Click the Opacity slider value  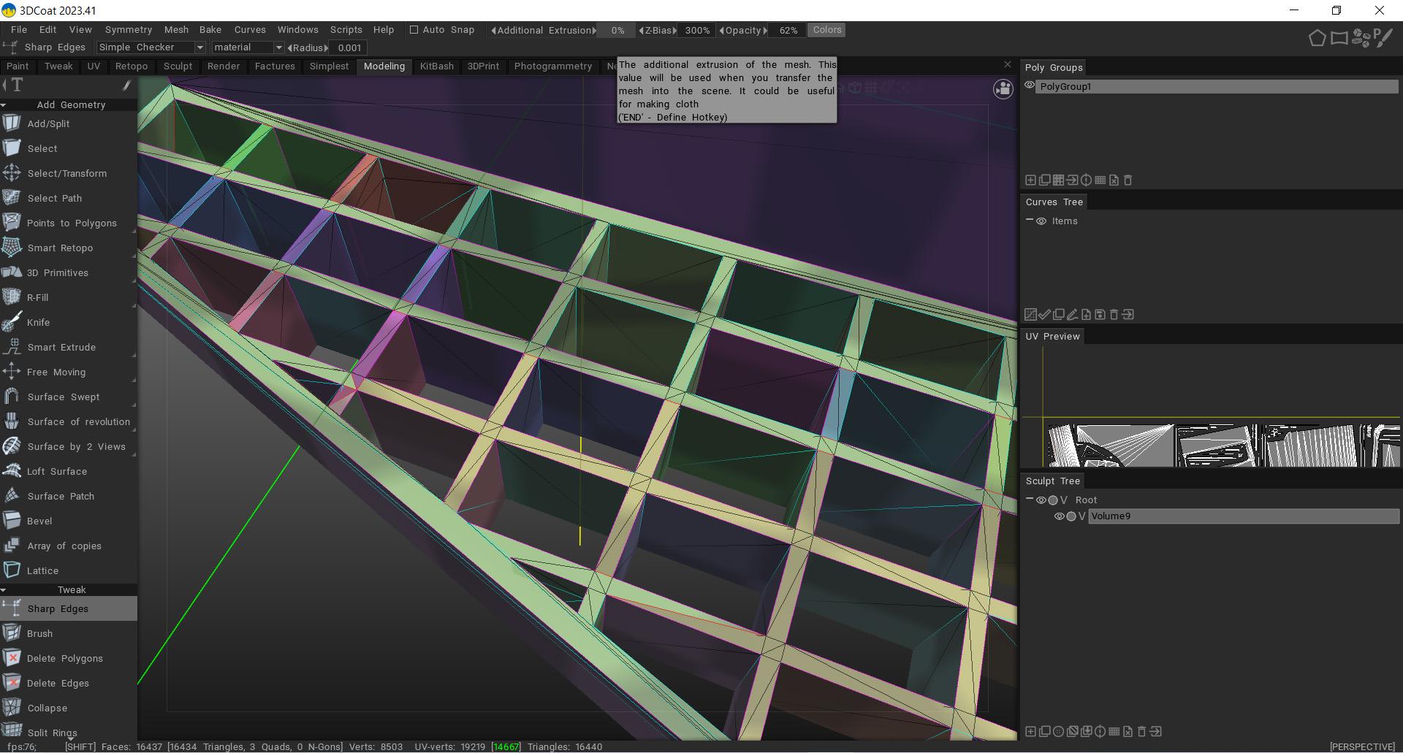[788, 30]
